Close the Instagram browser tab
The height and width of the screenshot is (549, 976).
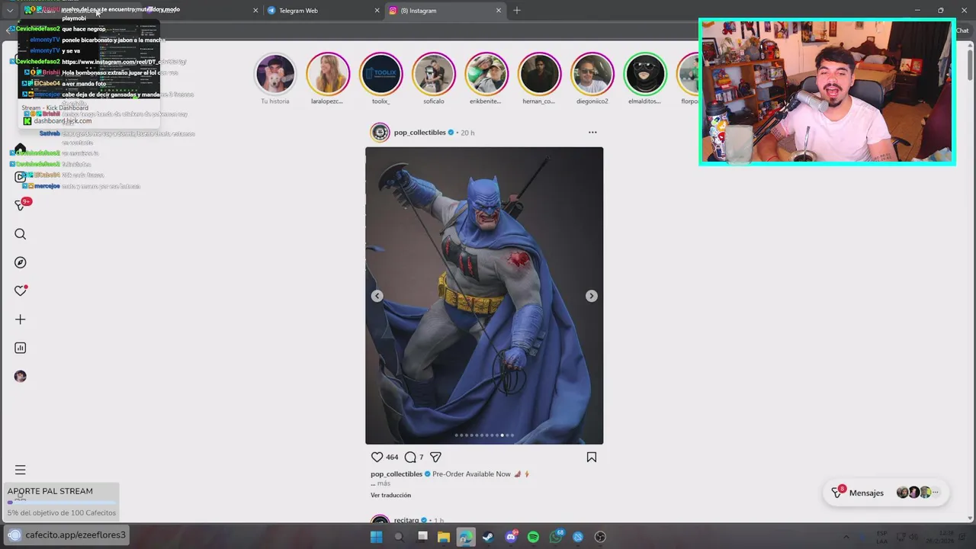(499, 11)
